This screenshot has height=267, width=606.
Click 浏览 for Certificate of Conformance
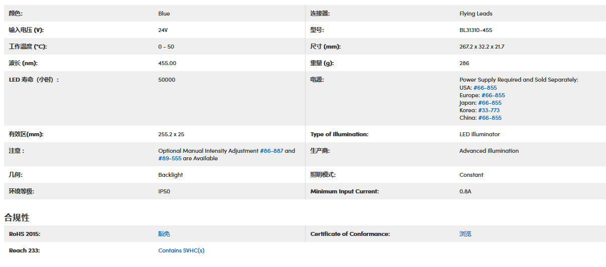(465, 234)
